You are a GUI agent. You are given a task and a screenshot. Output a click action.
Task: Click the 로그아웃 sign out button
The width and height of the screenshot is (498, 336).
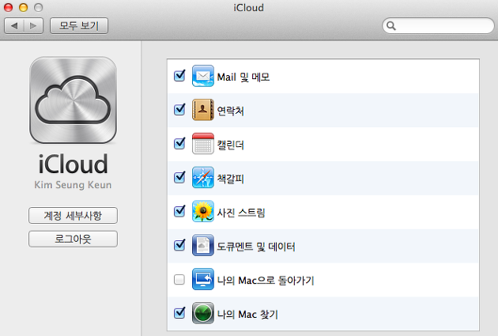(73, 239)
